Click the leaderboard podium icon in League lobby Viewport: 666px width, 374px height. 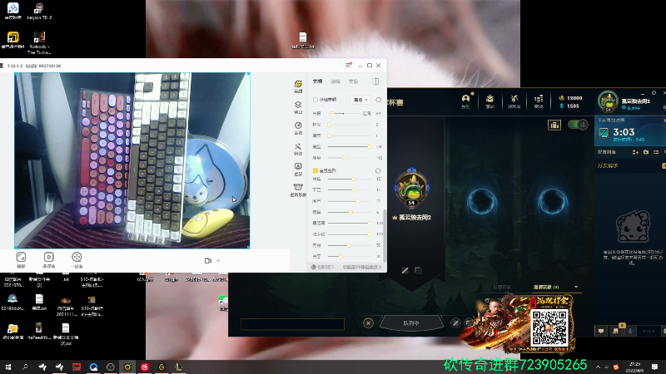(x=554, y=125)
